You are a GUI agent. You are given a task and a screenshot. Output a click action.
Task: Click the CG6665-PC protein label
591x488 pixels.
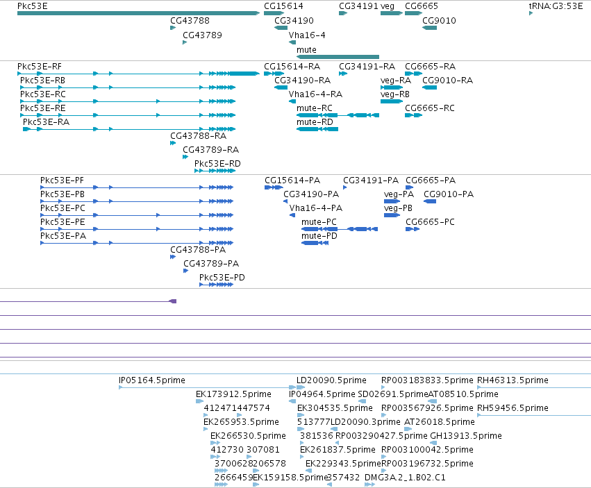pos(431,222)
